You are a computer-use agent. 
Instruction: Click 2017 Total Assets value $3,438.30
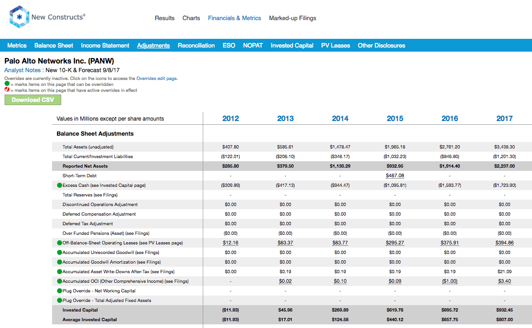click(x=505, y=147)
